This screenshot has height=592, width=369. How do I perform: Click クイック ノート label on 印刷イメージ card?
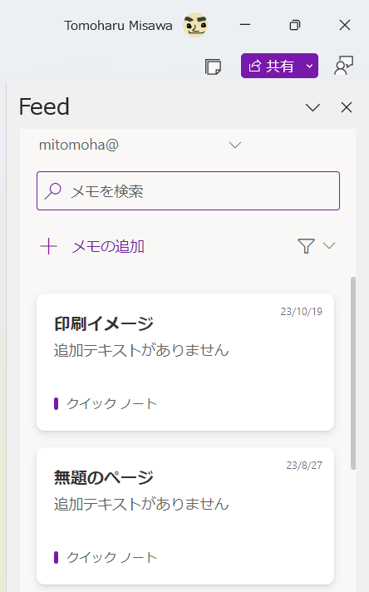111,403
